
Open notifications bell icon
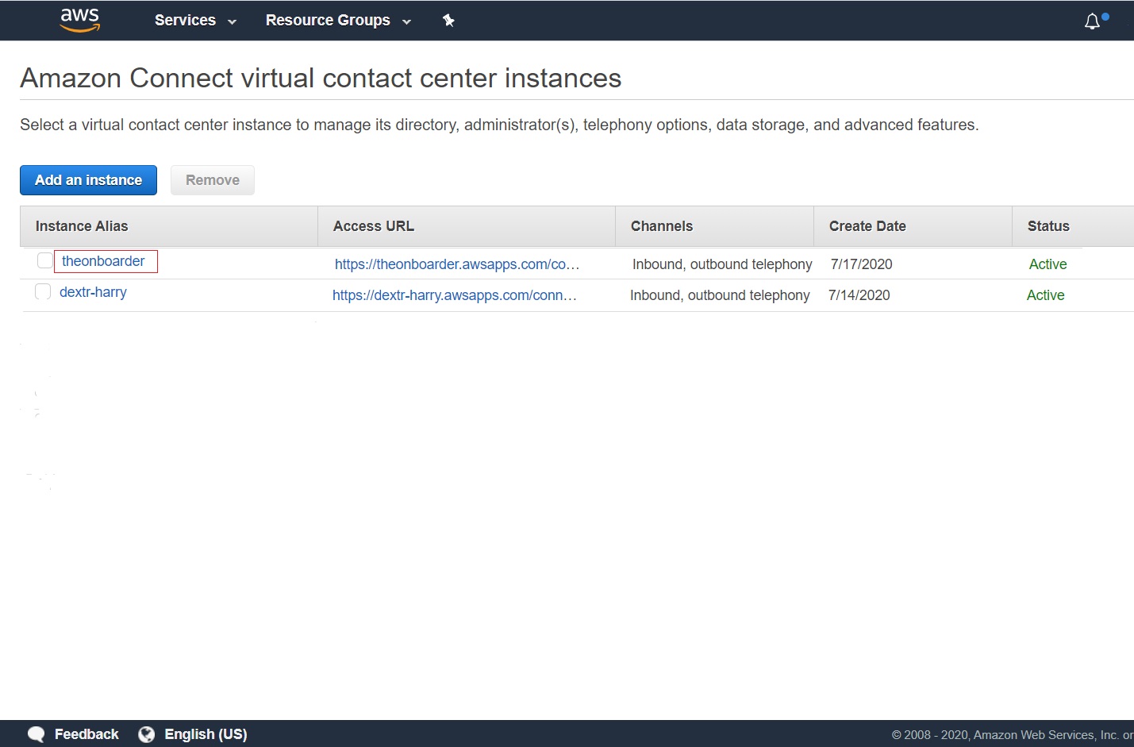[1093, 21]
